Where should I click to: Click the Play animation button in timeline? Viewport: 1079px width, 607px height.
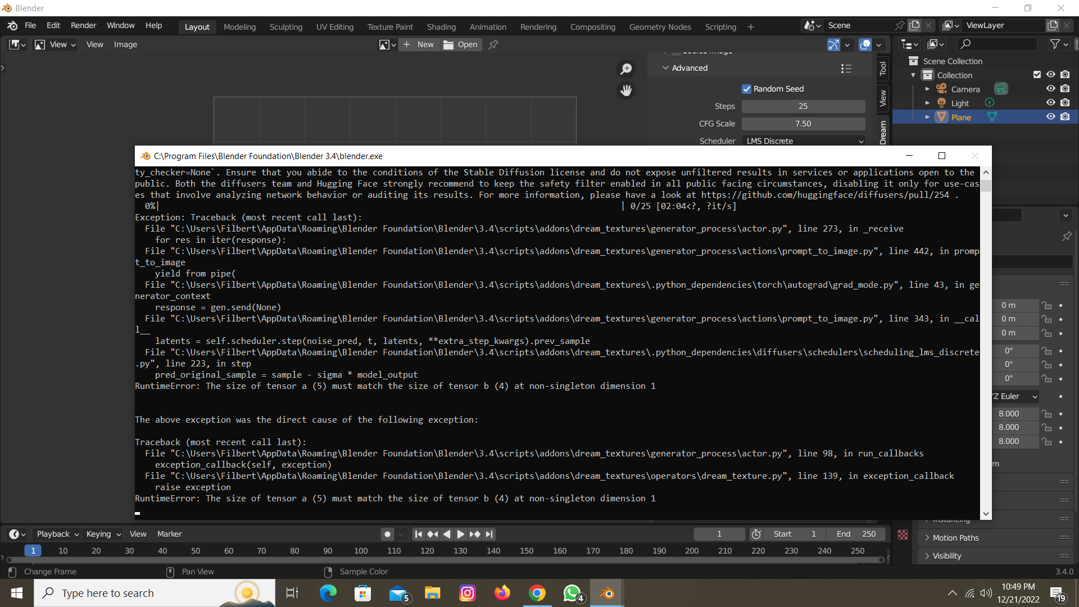point(460,534)
